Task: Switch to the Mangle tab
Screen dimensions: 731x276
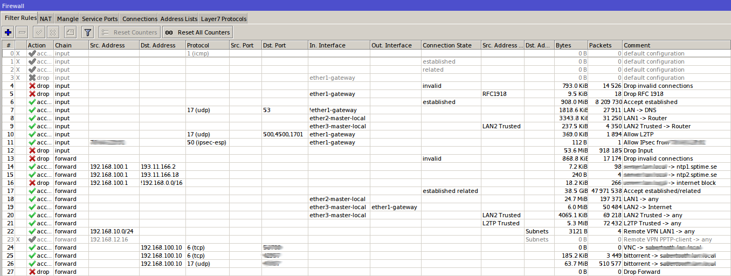Action: pos(67,19)
